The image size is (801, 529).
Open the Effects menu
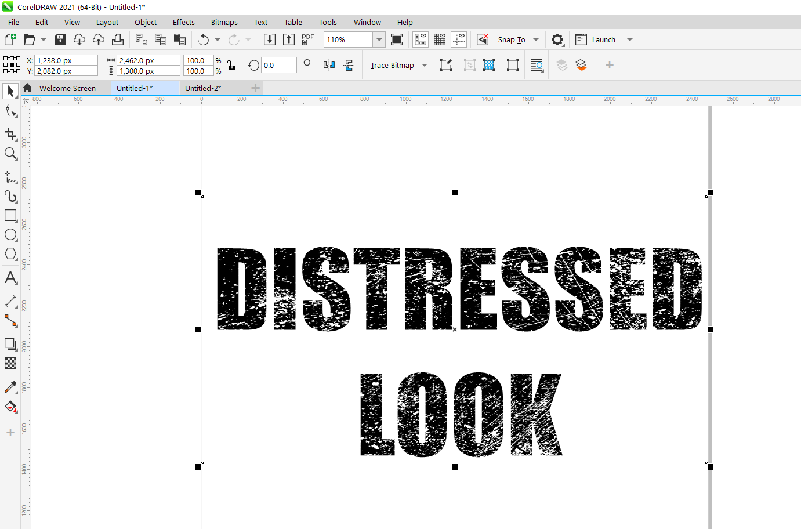pyautogui.click(x=184, y=22)
